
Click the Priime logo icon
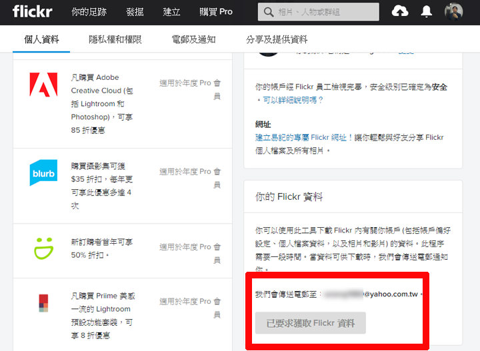tap(43, 303)
